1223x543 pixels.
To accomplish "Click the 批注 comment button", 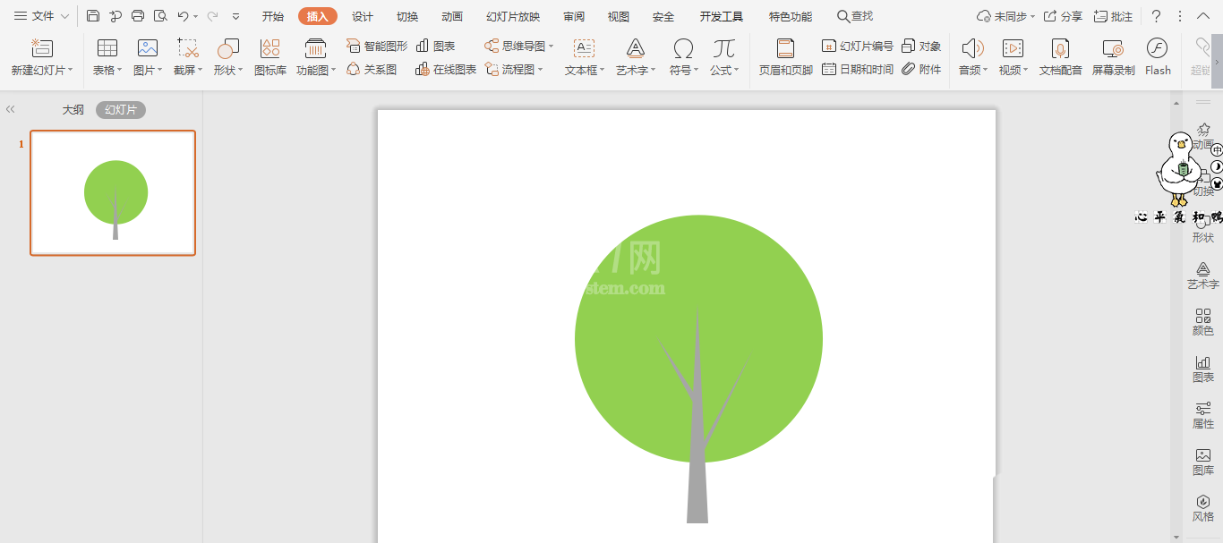I will click(x=1114, y=16).
